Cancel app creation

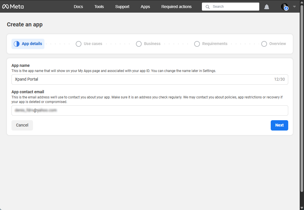tap(22, 125)
